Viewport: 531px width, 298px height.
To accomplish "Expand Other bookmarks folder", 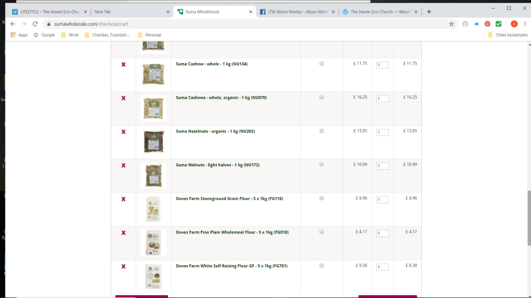I will tap(506, 34).
